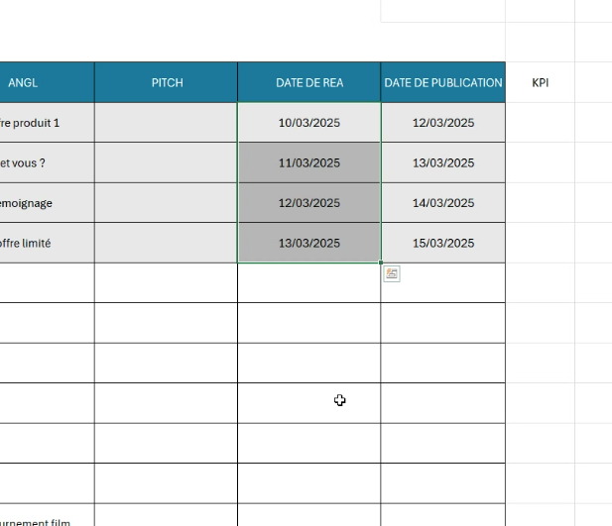
Task: Click the empty KPI cell beside 12/03/2025 publication
Action: point(541,123)
